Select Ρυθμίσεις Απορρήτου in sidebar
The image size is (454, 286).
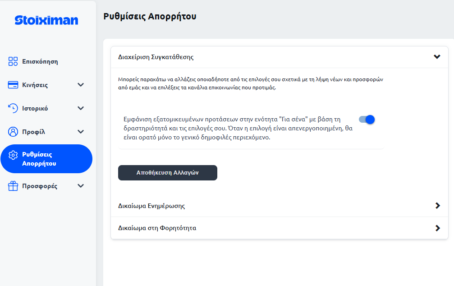(46, 159)
